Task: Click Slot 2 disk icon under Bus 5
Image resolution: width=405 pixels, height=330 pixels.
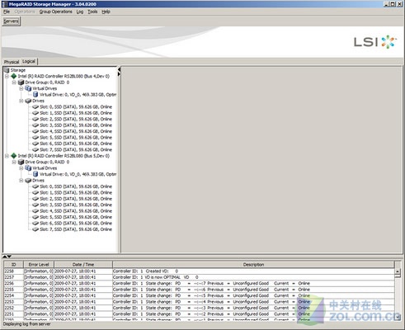Action: 35,199
